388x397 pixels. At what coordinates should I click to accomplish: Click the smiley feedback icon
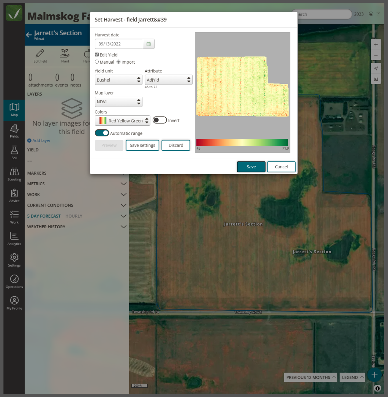(x=371, y=14)
